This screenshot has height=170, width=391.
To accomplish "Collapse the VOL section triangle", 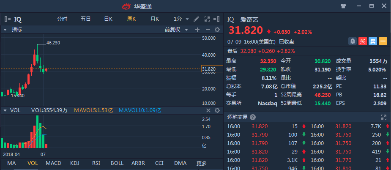I will click(x=5, y=110).
